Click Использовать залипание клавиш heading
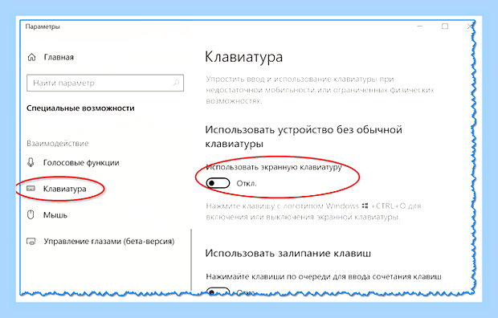498x318 pixels. click(x=288, y=253)
